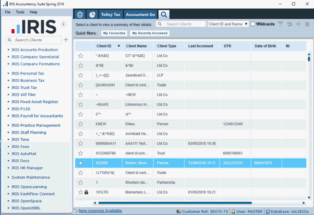Open the Client ID and Name dropdown

(x=228, y=24)
